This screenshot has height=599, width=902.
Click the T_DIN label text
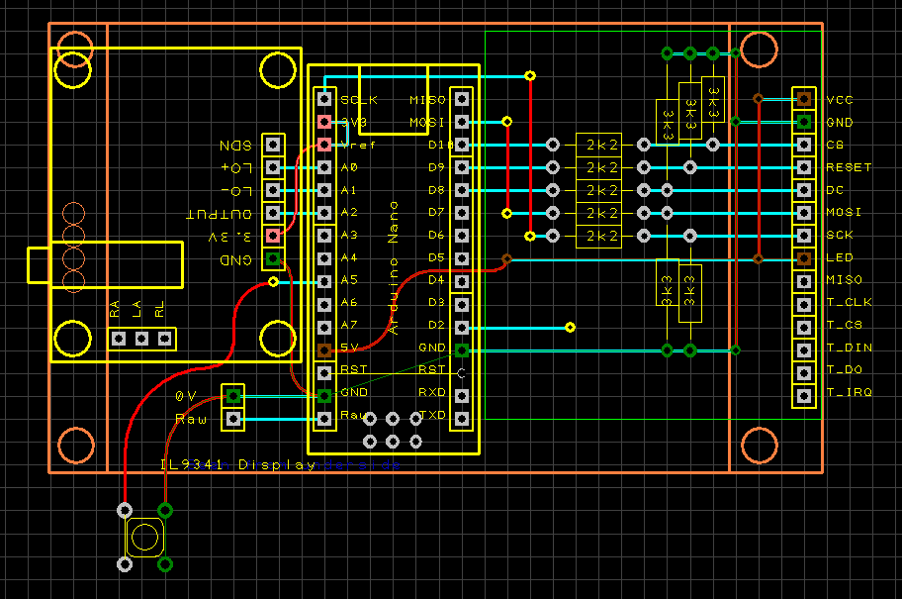849,348
